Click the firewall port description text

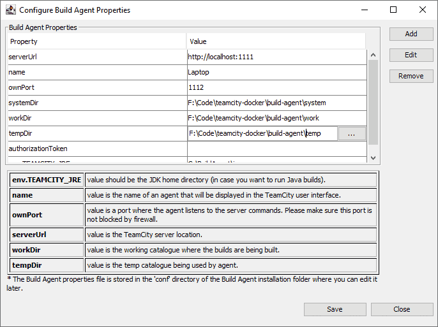tap(229, 215)
